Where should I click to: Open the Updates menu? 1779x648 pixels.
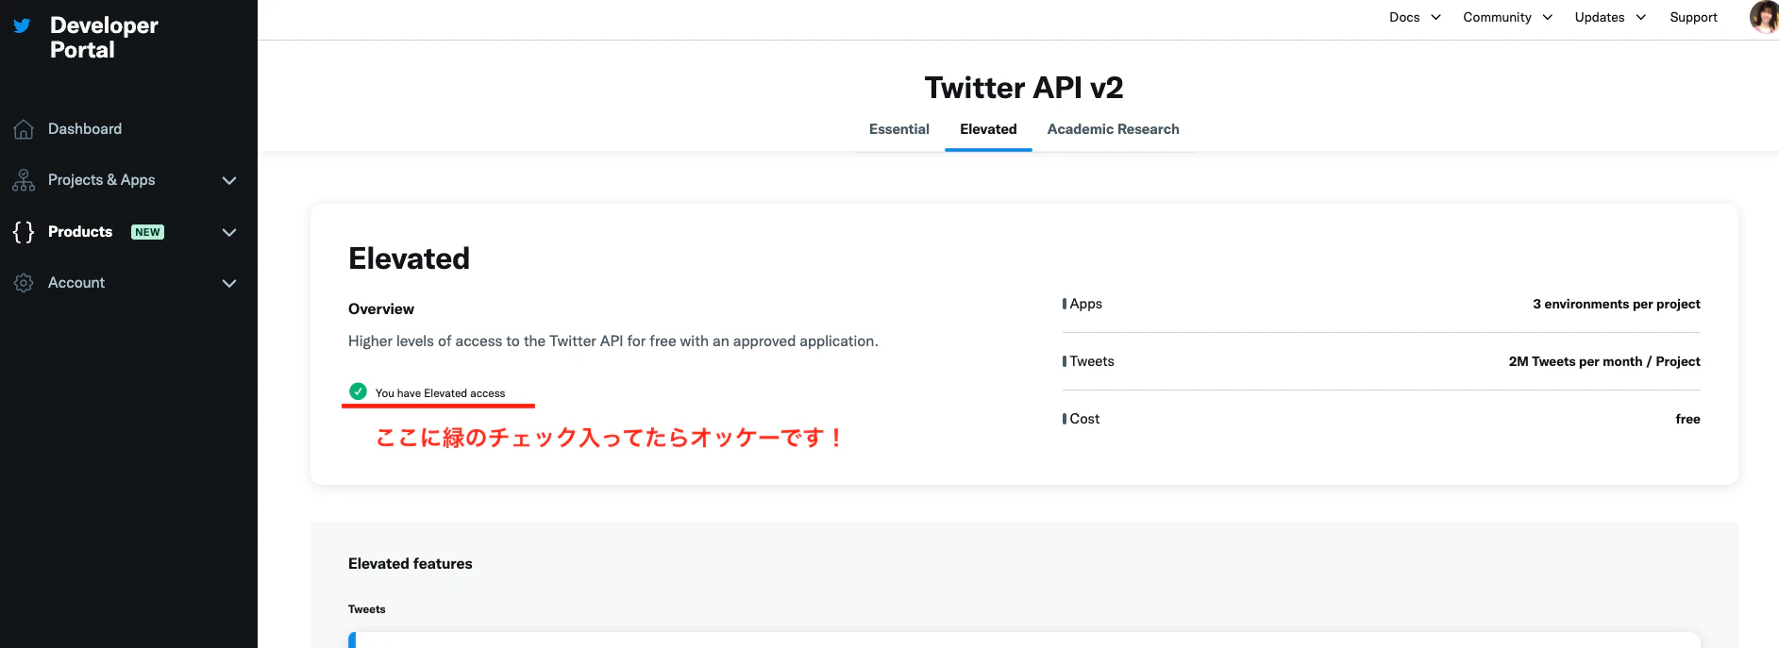(1600, 17)
